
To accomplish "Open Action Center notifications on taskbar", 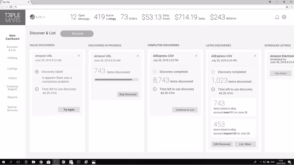I will tap(290, 162).
